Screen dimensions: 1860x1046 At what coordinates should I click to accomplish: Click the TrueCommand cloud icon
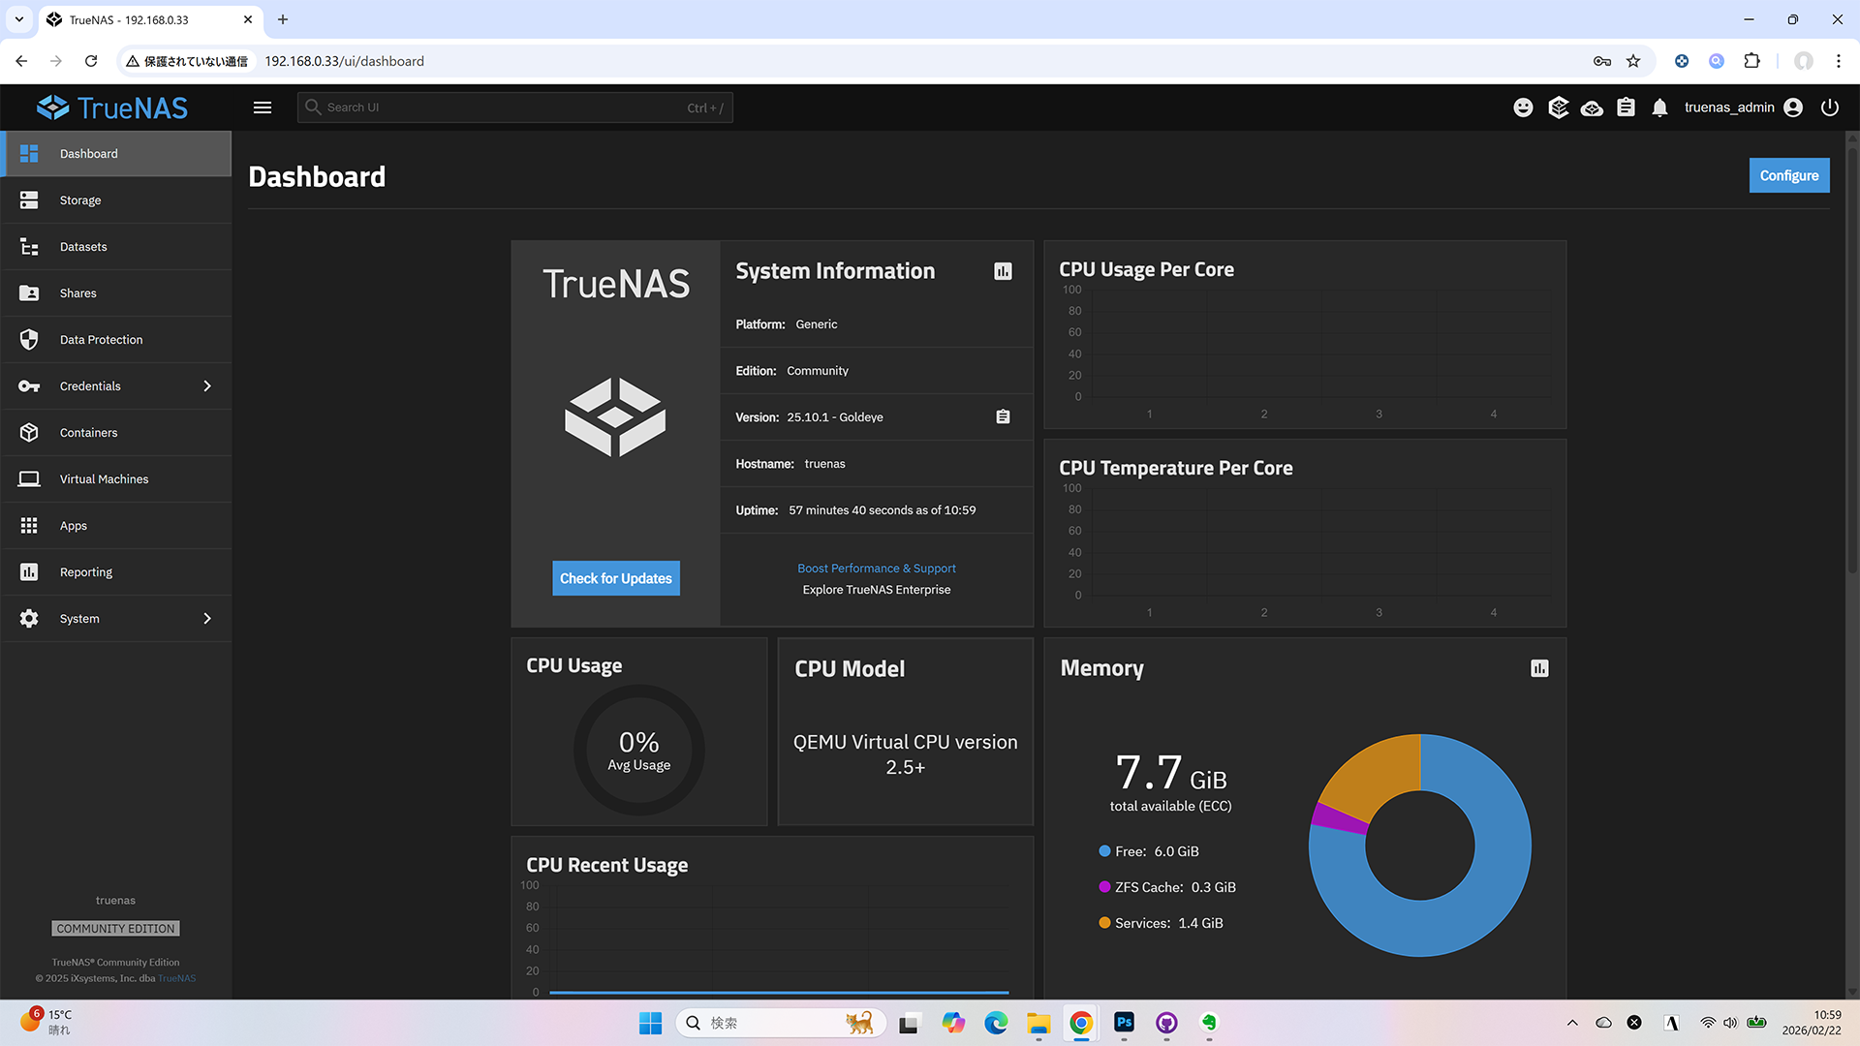point(1592,108)
